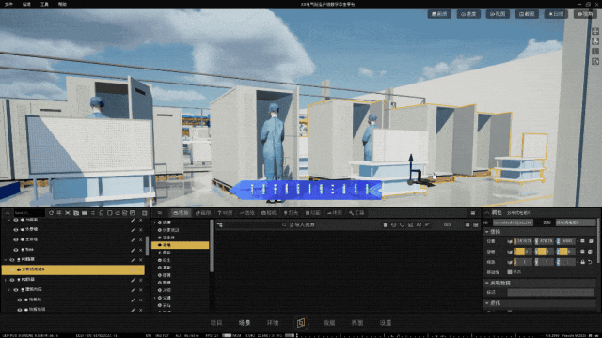
Task: Click the 截图 screenshot button atop the viewport
Action: 527,14
